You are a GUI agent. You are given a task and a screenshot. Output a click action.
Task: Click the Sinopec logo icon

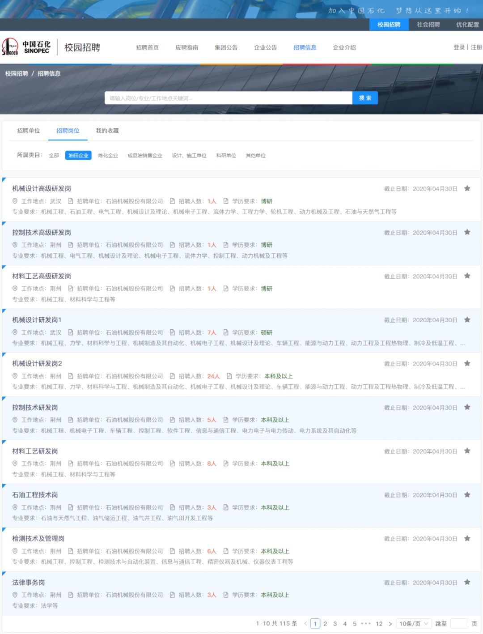(x=10, y=47)
